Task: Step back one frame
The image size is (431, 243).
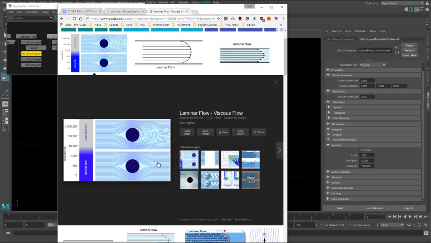Action: click(x=394, y=216)
